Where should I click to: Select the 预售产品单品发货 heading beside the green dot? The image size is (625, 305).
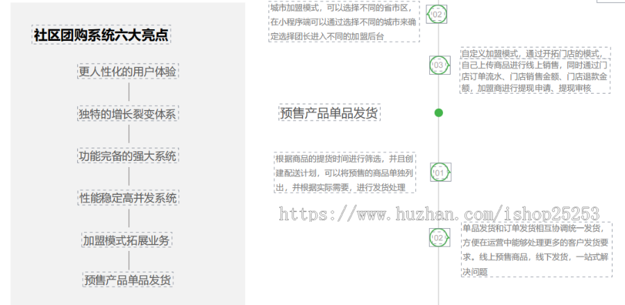(x=329, y=112)
